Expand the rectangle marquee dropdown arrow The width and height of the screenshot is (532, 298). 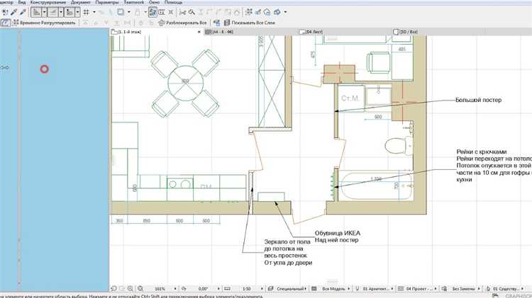(129, 12)
